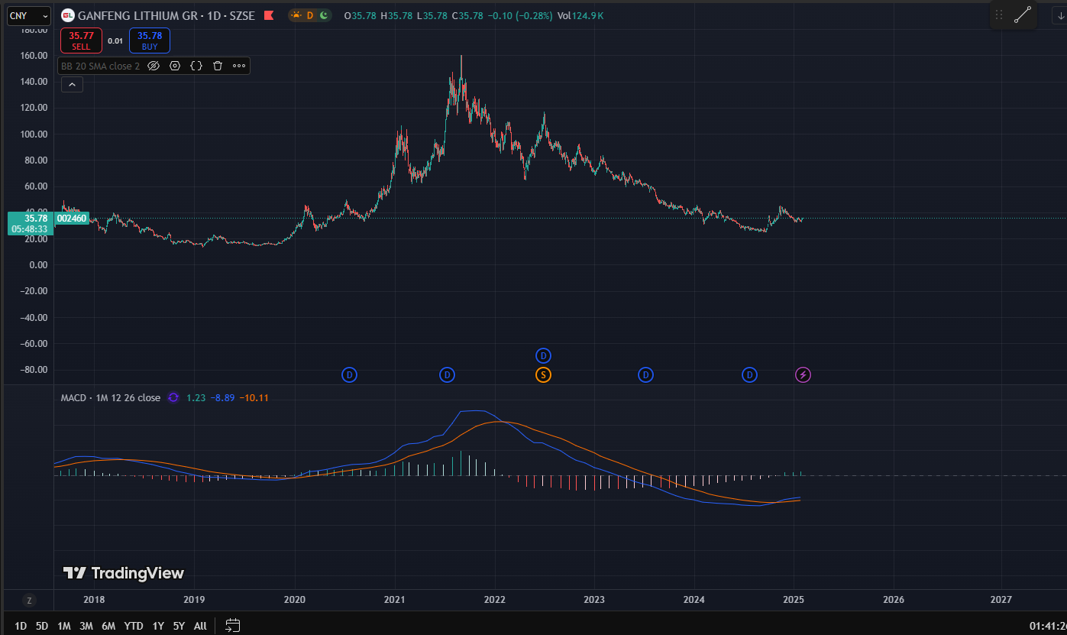
Task: Click the 160.00 label on the price axis
Action: (x=34, y=56)
